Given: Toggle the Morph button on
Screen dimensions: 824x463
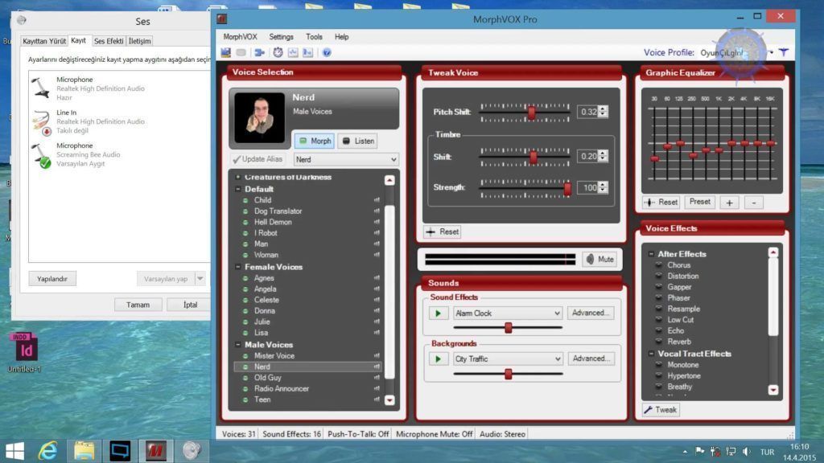Looking at the screenshot, I should pos(314,141).
